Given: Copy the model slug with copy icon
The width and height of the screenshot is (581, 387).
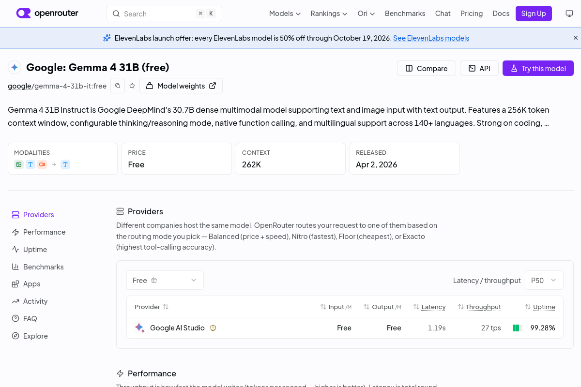Looking at the screenshot, I should [118, 86].
